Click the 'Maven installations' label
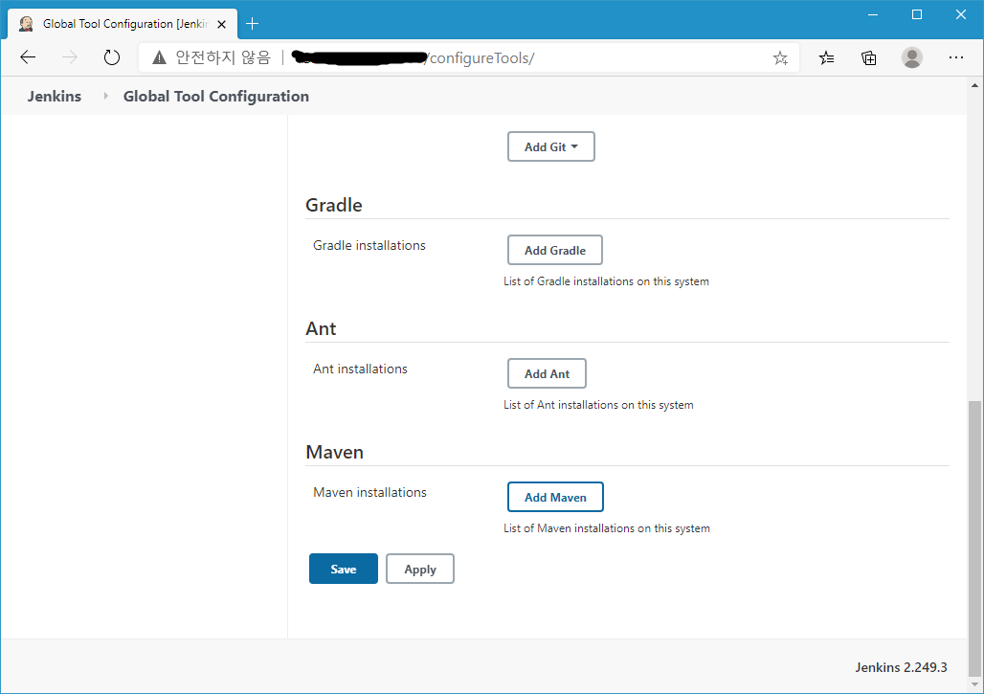 point(369,493)
